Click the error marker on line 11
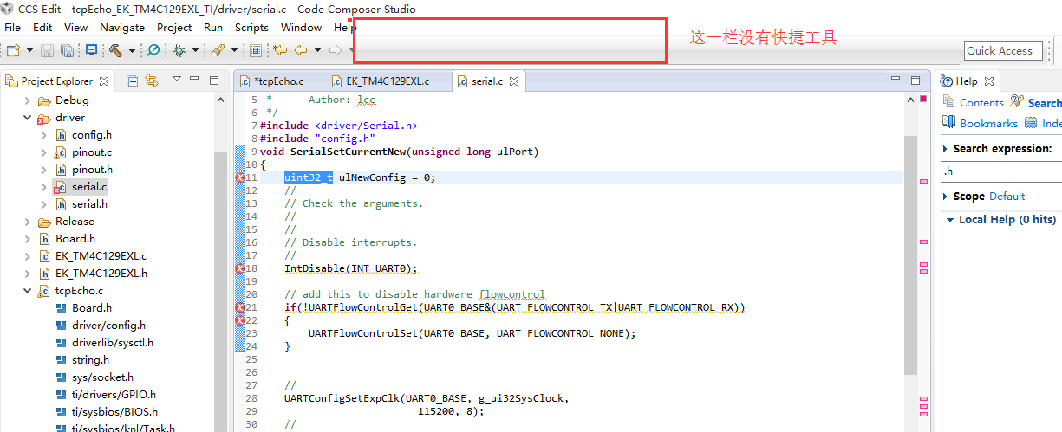This screenshot has height=432, width=1062. (240, 177)
